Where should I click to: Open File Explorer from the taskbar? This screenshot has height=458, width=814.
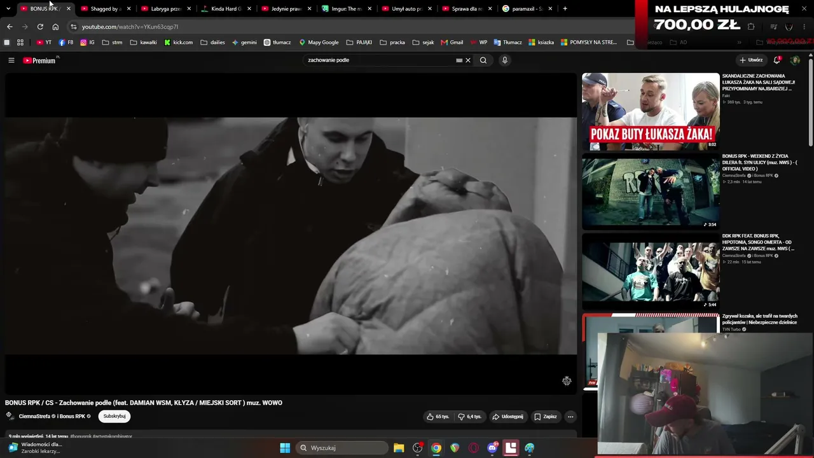pyautogui.click(x=399, y=448)
